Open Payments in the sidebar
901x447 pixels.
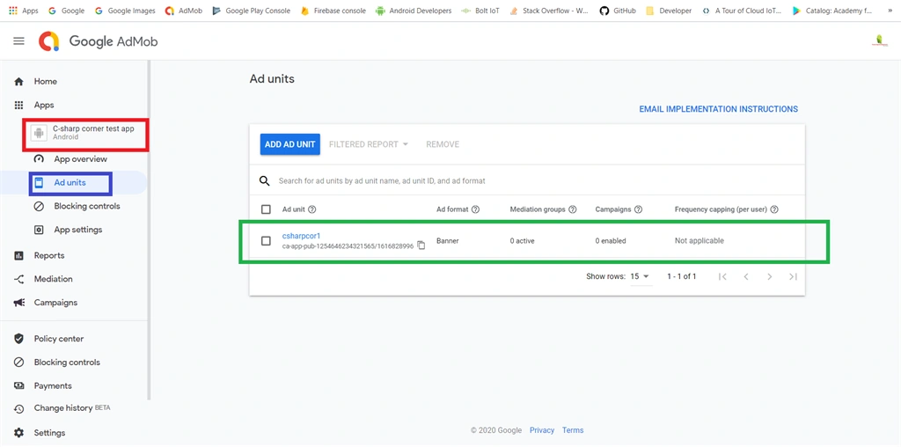[53, 386]
